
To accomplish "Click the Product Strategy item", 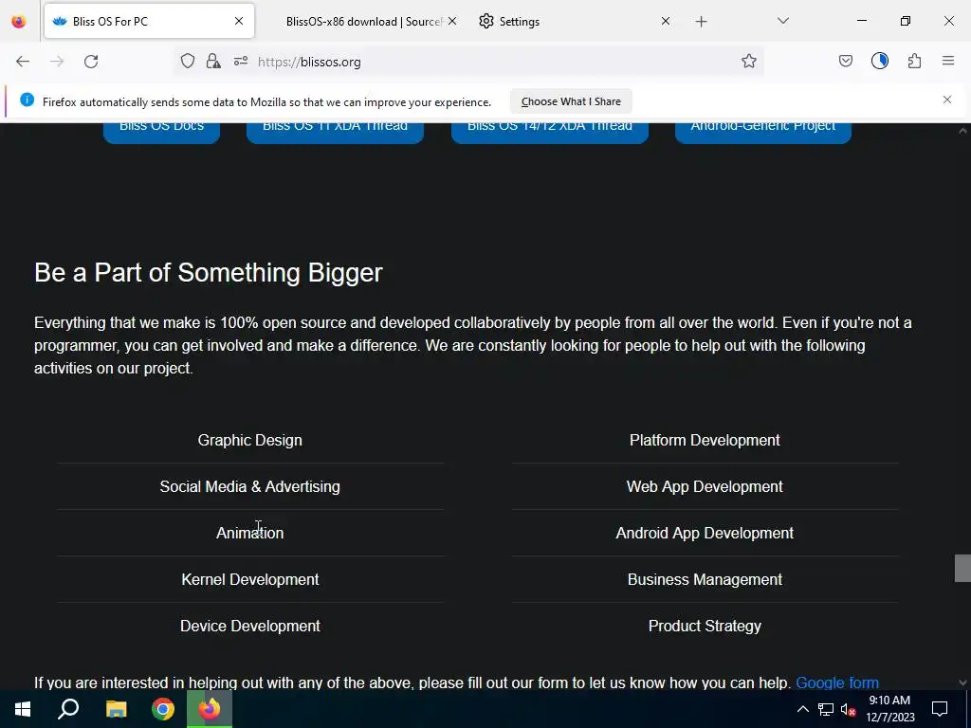I will click(x=705, y=626).
